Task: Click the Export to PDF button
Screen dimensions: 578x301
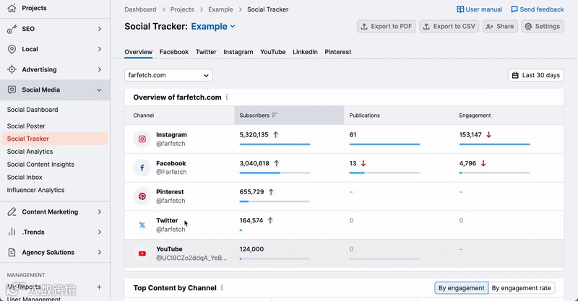Action: point(387,27)
